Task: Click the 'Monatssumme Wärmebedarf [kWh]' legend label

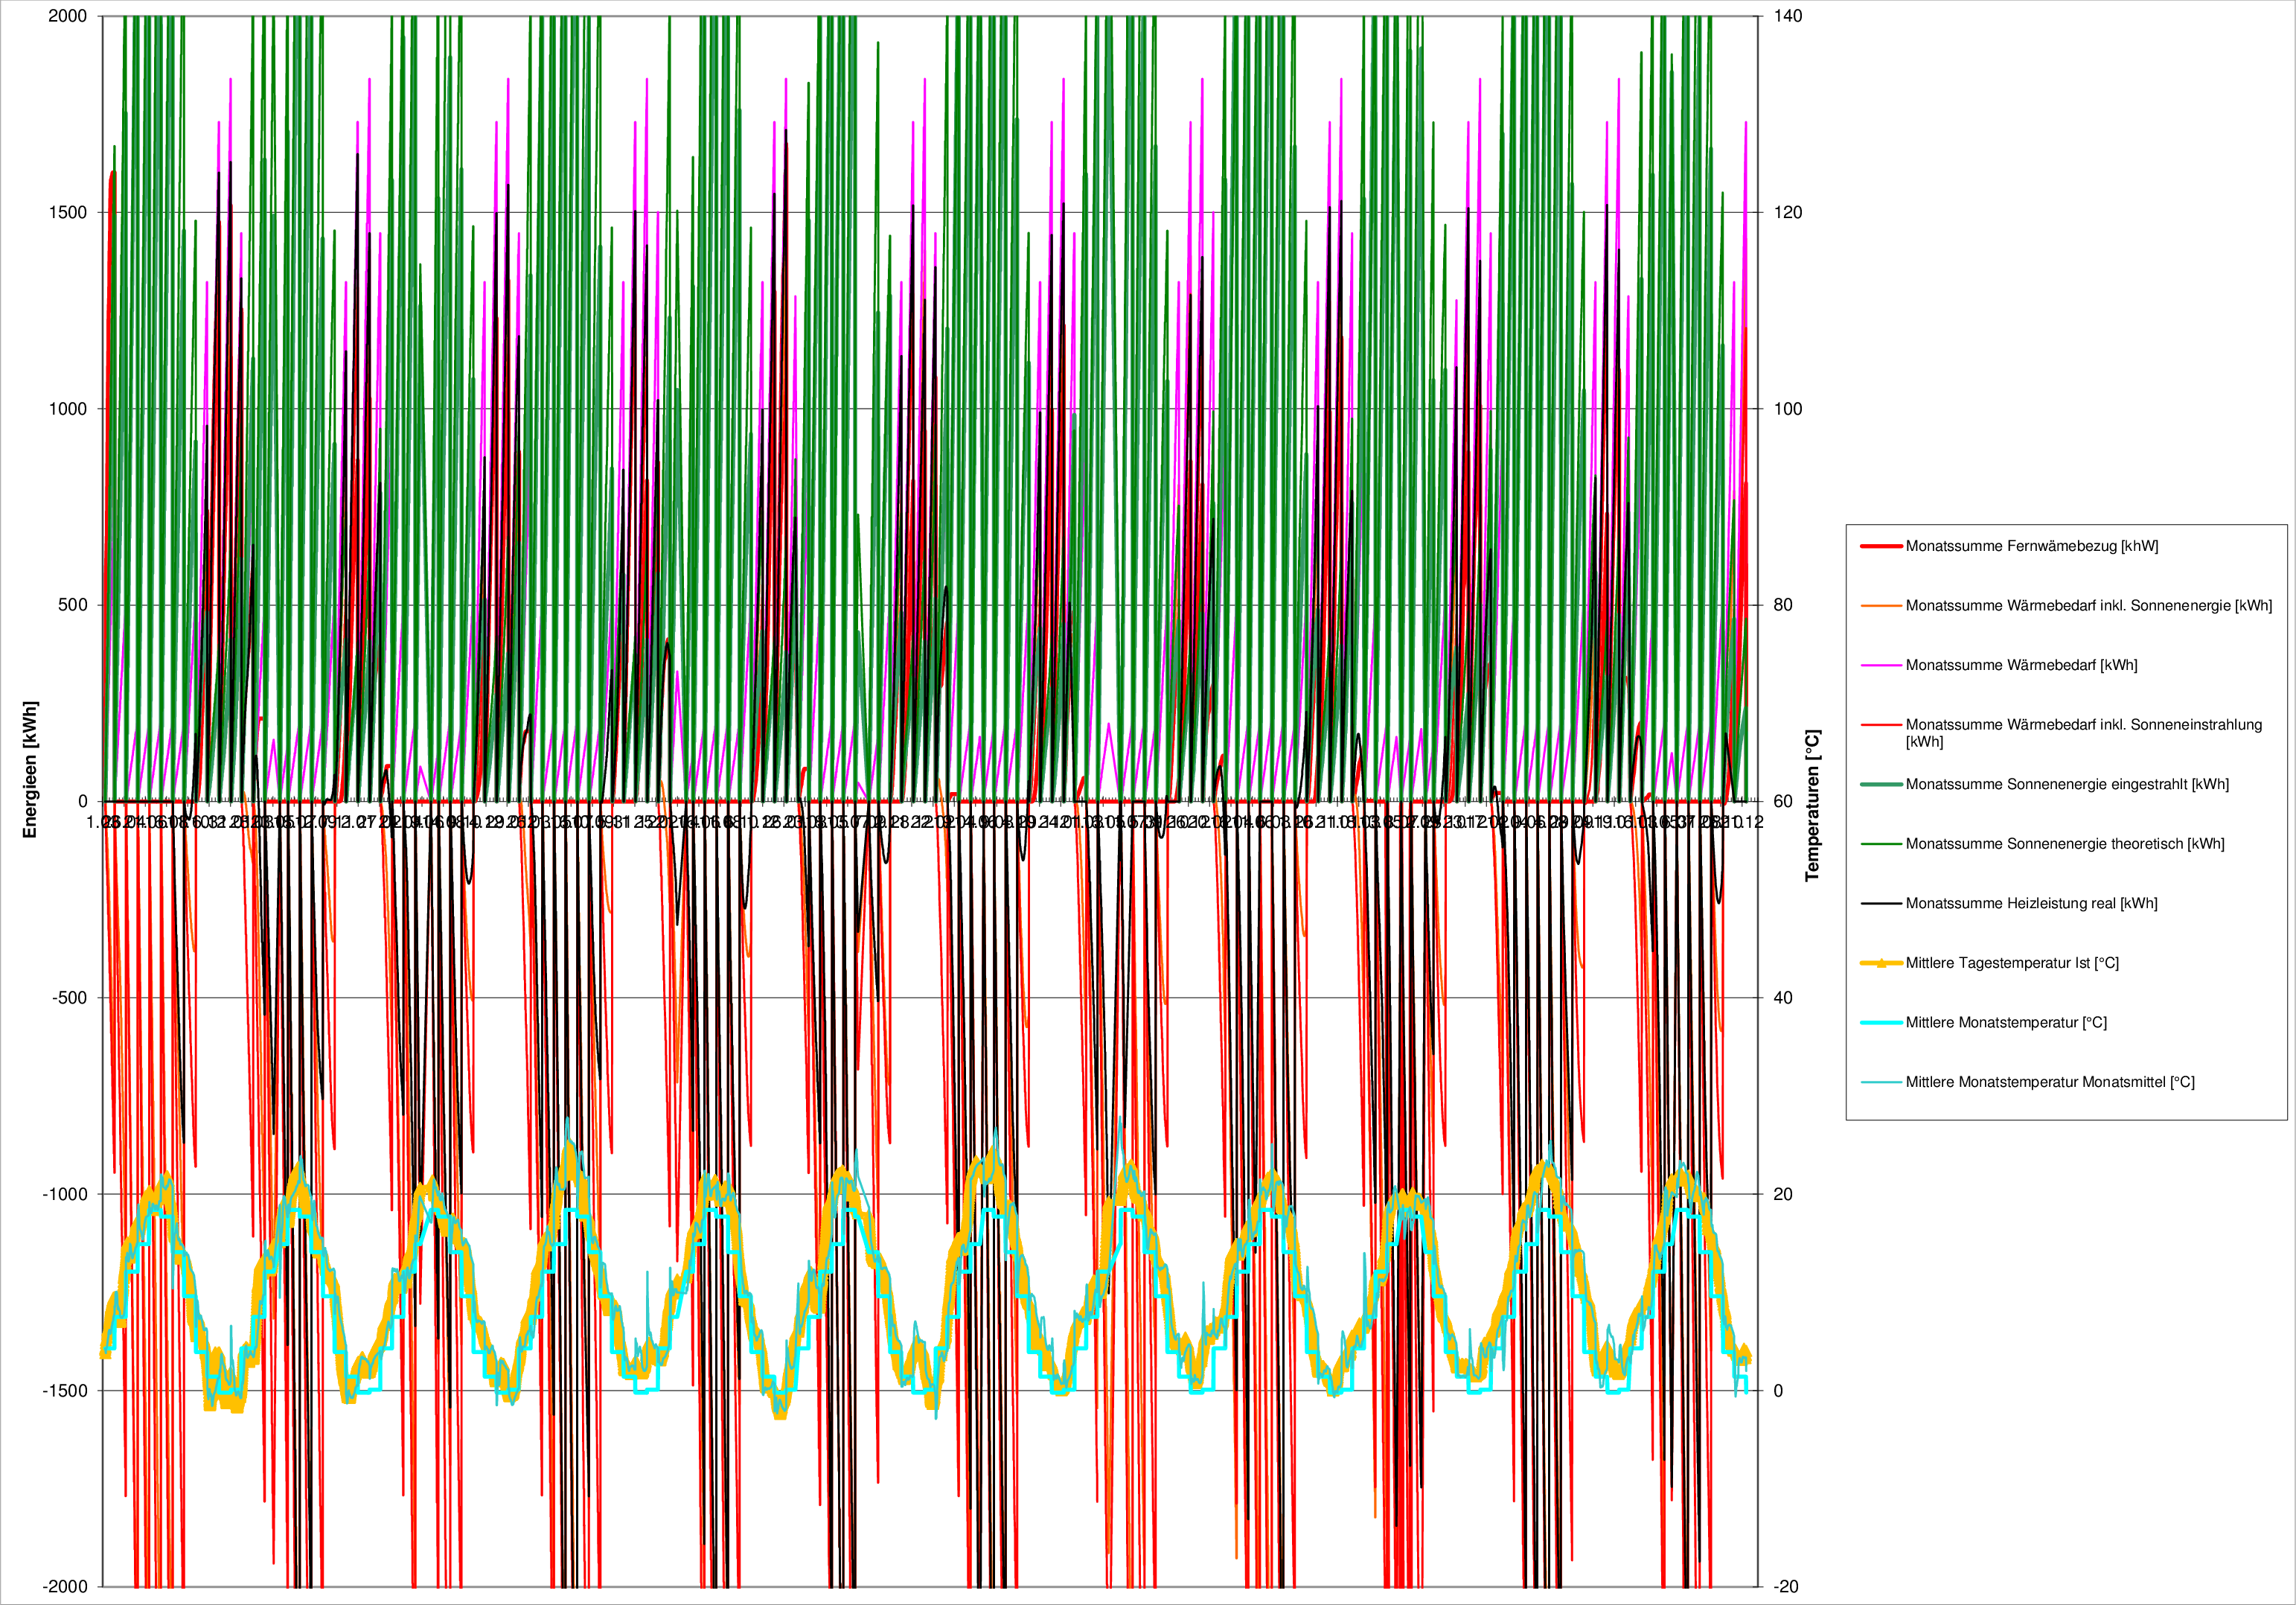Action: 2021,665
